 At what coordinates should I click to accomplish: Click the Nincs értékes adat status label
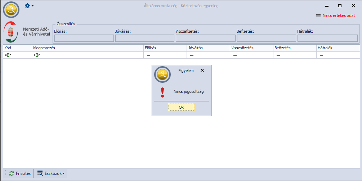338,15
